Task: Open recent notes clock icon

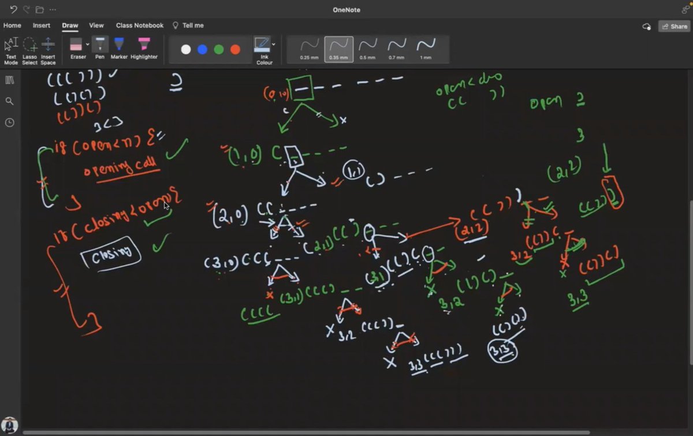Action: (x=9, y=122)
